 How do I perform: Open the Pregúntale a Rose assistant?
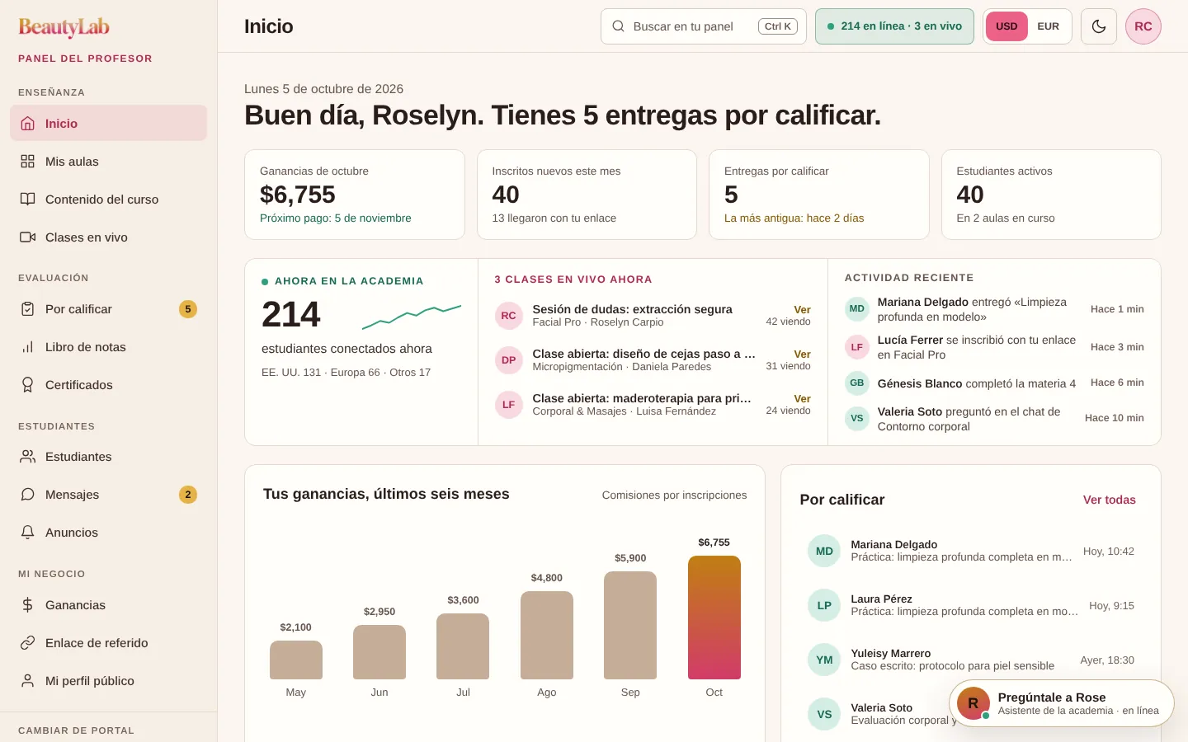coord(1062,703)
